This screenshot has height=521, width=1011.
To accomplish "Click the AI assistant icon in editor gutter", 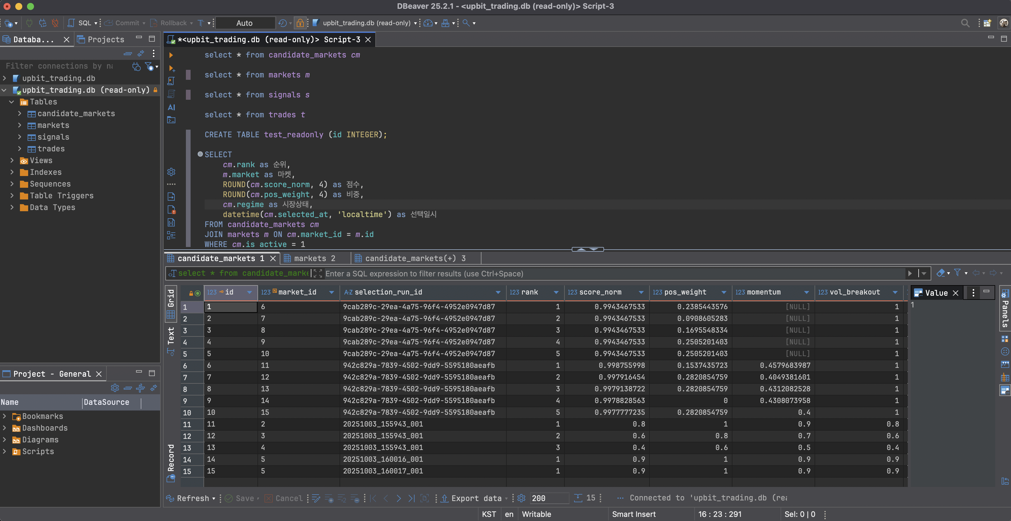I will pos(171,107).
